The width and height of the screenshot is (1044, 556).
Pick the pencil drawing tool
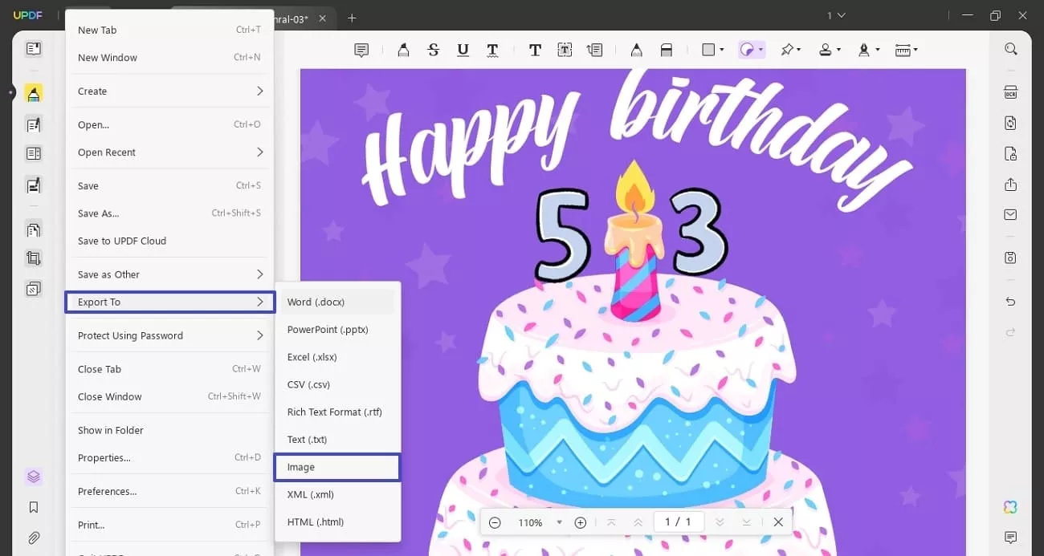pyautogui.click(x=636, y=50)
